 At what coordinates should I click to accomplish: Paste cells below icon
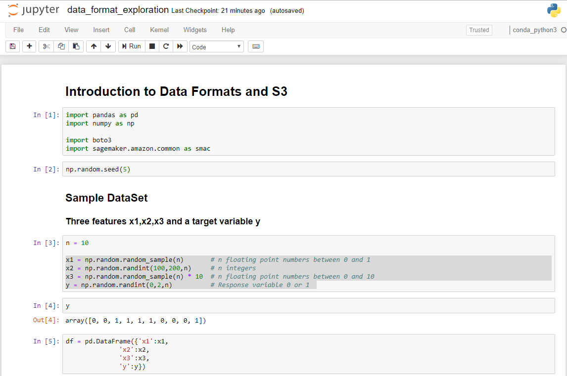click(76, 46)
